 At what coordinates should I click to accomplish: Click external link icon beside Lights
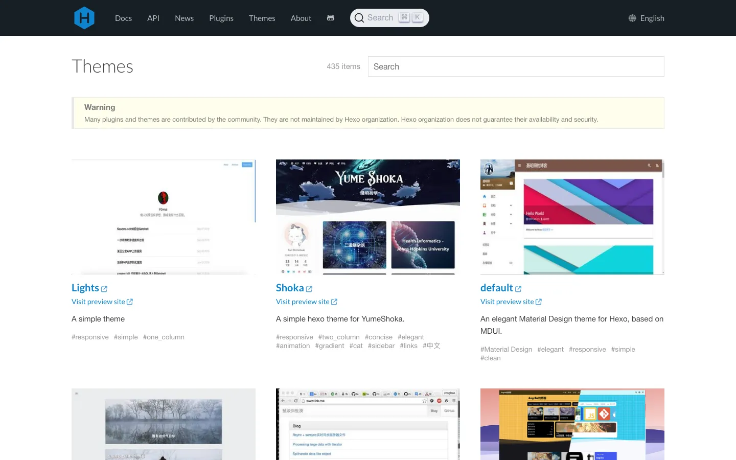(104, 289)
